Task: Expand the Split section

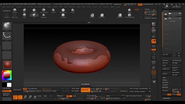Action: pyautogui.click(x=164, y=78)
